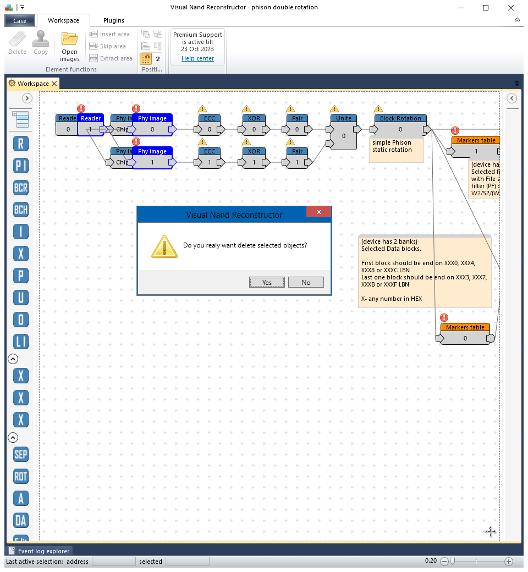
Task: Click the zoom in plus button
Action: [509, 562]
